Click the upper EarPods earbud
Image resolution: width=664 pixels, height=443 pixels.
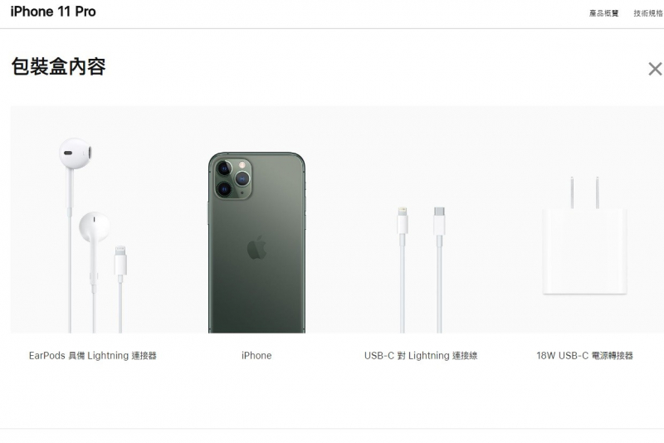(x=76, y=153)
